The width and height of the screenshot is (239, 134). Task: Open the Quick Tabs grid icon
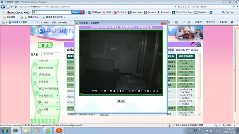click(x=3, y=22)
